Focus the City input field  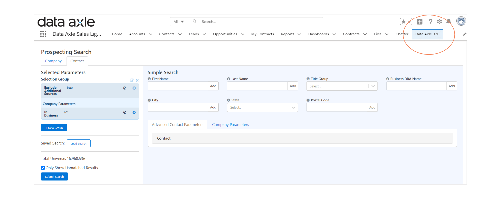tap(178, 107)
